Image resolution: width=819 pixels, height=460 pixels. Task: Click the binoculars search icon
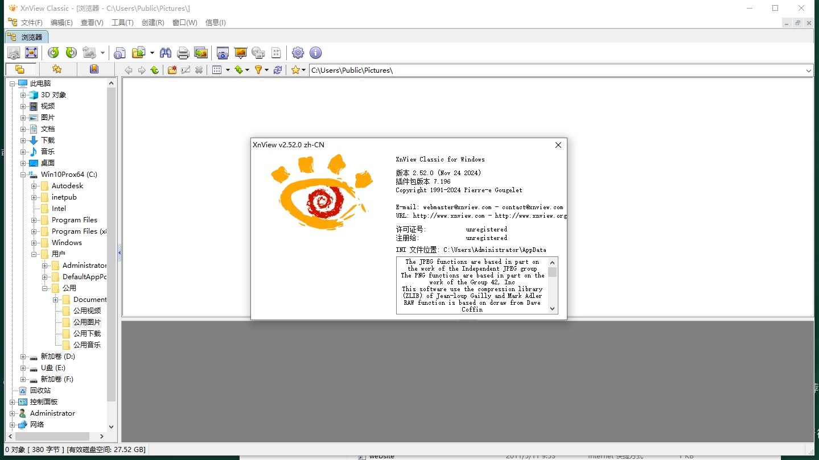coord(166,53)
